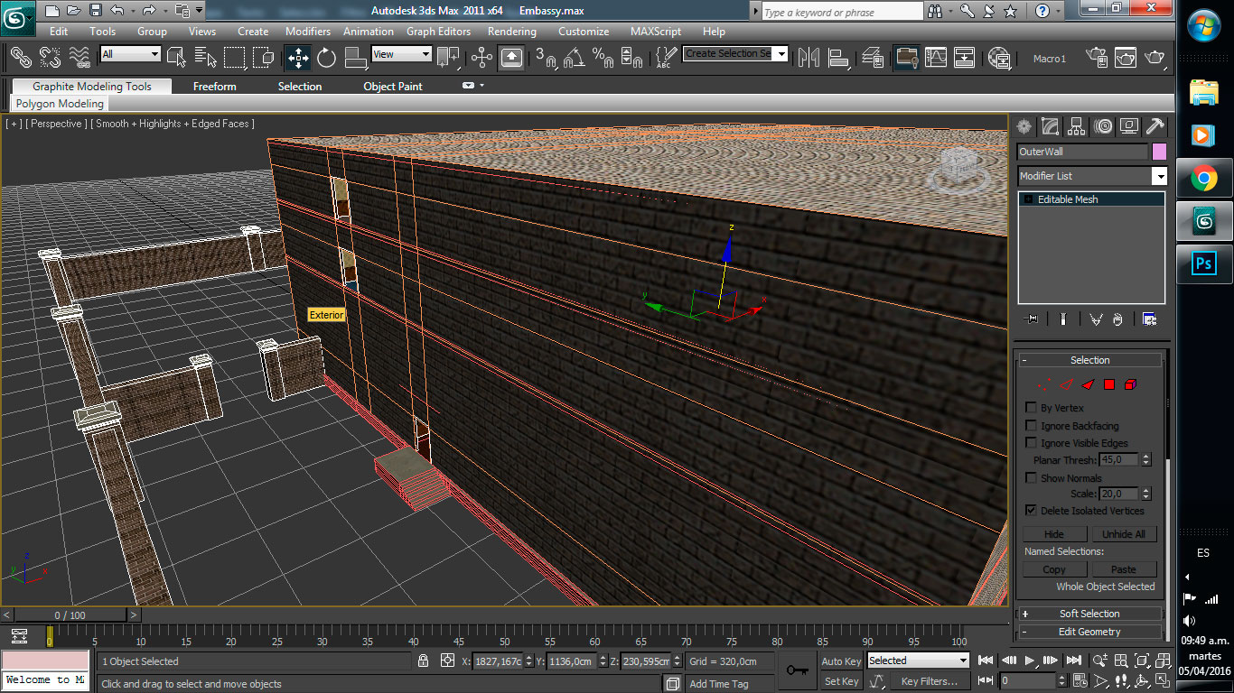Open the Hierarchy command panel tab
This screenshot has width=1234, height=693.
1076,126
